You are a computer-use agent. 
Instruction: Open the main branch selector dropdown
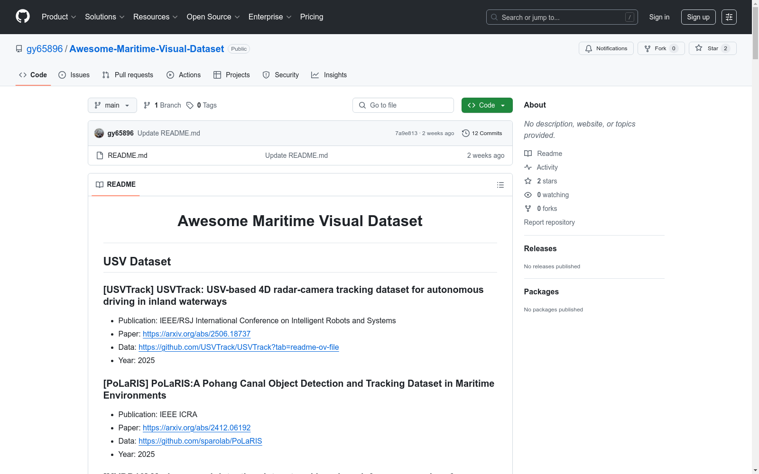pyautogui.click(x=112, y=105)
